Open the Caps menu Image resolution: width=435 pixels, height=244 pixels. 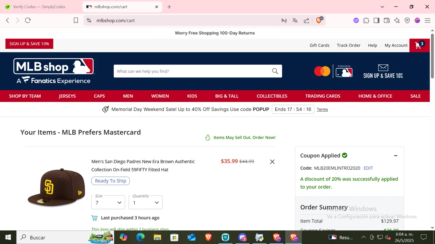point(99,96)
